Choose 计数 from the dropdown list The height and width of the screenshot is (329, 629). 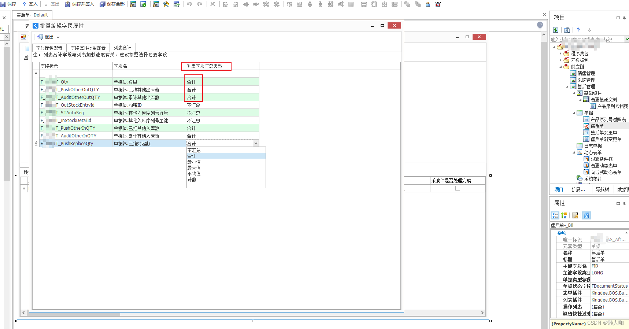[226, 180]
